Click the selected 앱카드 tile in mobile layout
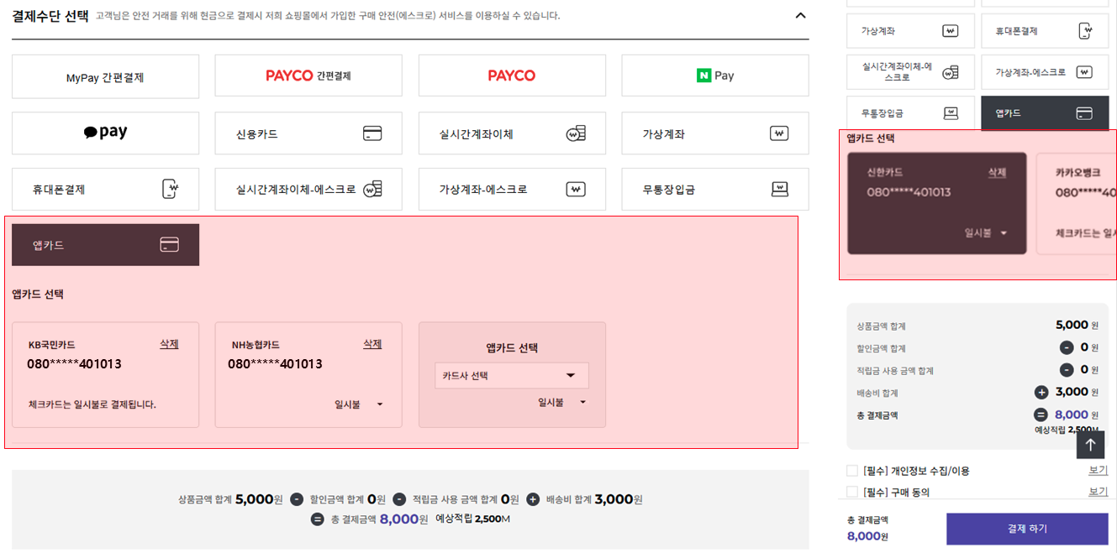This screenshot has height=553, width=1117. [1045, 113]
